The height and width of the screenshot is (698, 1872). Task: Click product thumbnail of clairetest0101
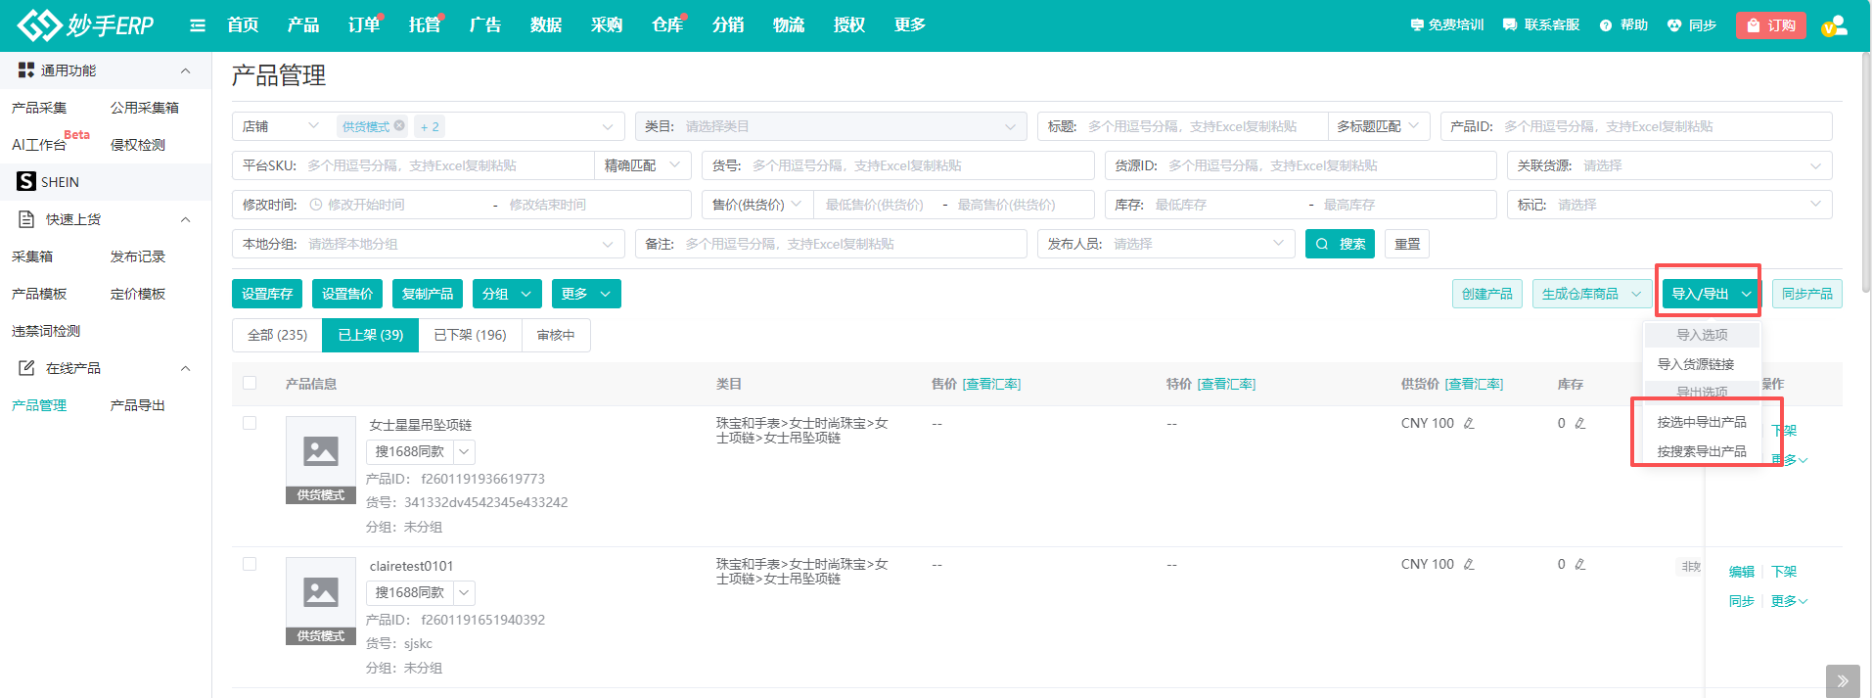coord(321,592)
